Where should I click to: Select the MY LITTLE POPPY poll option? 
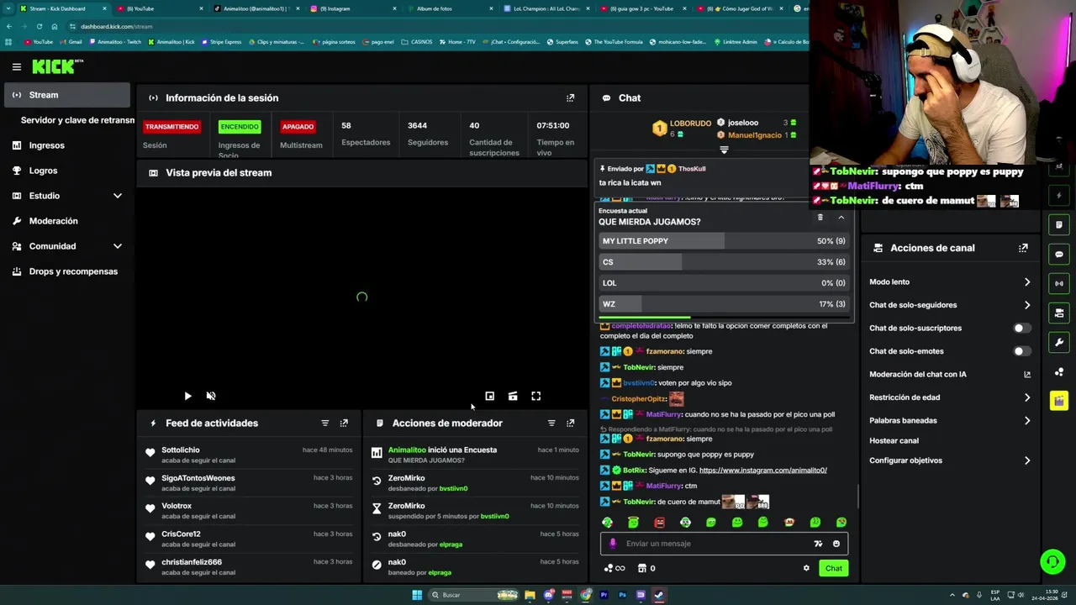click(725, 241)
